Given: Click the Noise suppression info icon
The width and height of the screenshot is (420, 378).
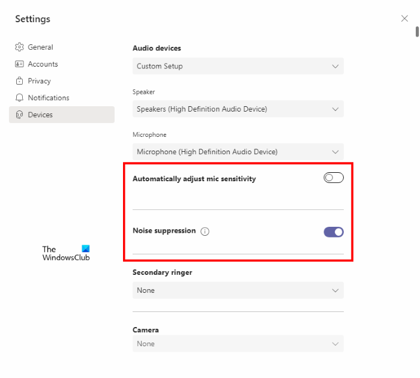Looking at the screenshot, I should tap(205, 232).
